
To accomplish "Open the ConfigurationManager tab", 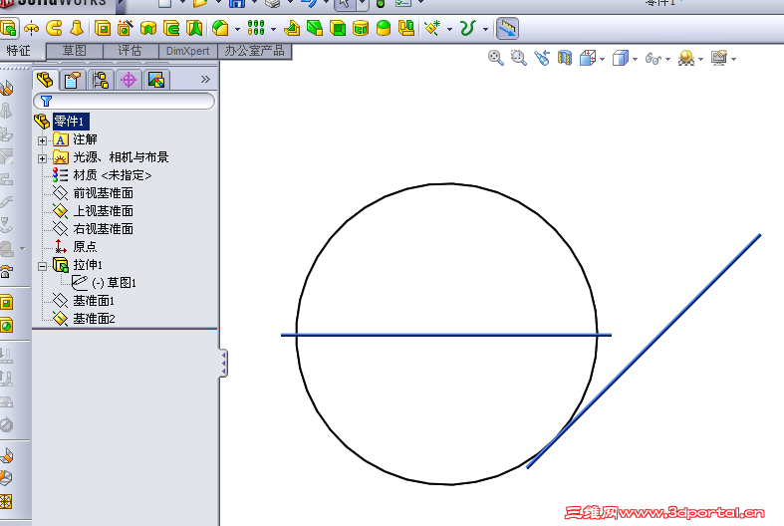I will click(x=101, y=80).
